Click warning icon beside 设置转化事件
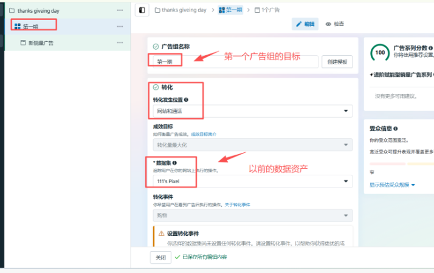The image size is (434, 273). click(161, 234)
